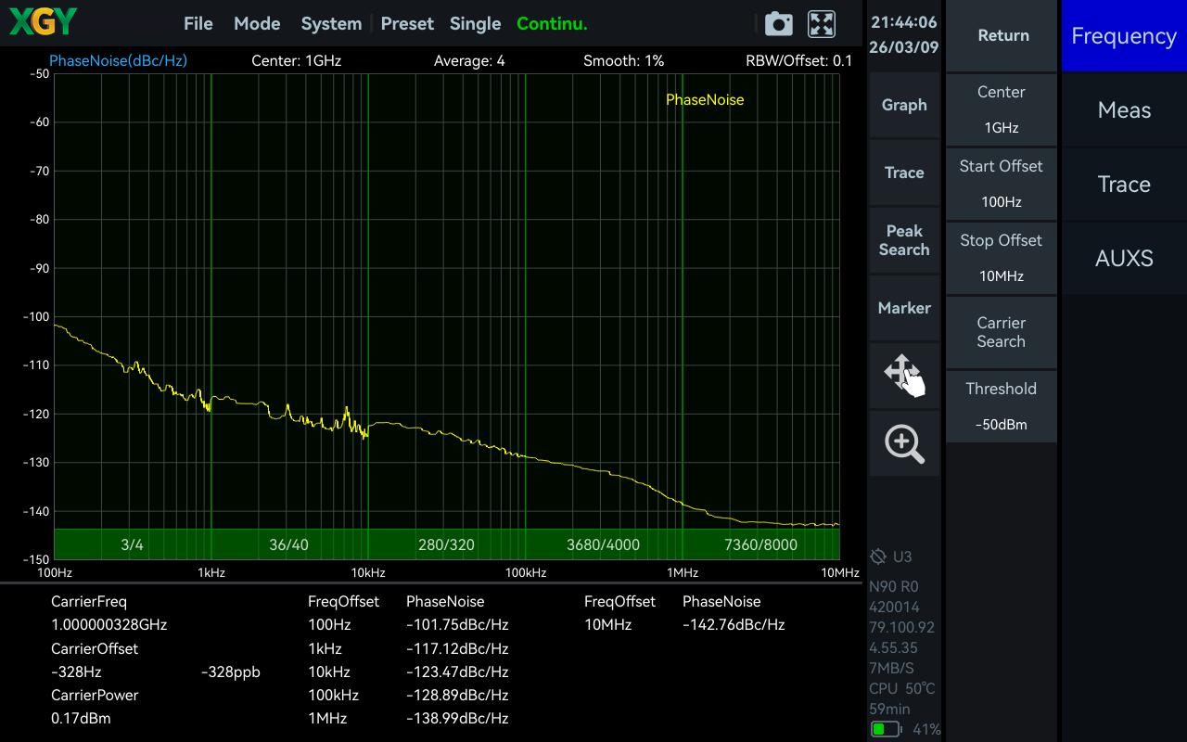Edit the Stop Offset 10MHz value

1002,258
